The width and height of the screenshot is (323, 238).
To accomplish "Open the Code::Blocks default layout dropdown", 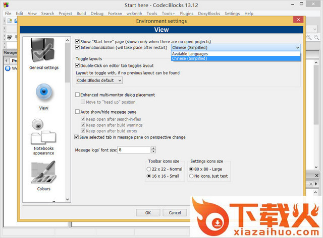I will [99, 80].
